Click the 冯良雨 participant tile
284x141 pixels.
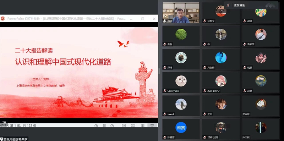click(221, 59)
